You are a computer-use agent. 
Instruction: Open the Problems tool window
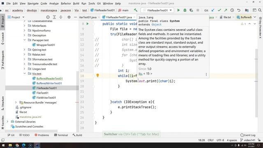tap(42, 135)
